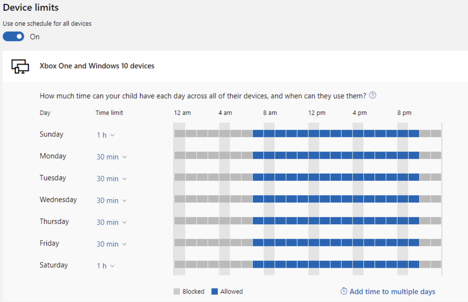Click the clock icon beside Add time

coord(344,291)
